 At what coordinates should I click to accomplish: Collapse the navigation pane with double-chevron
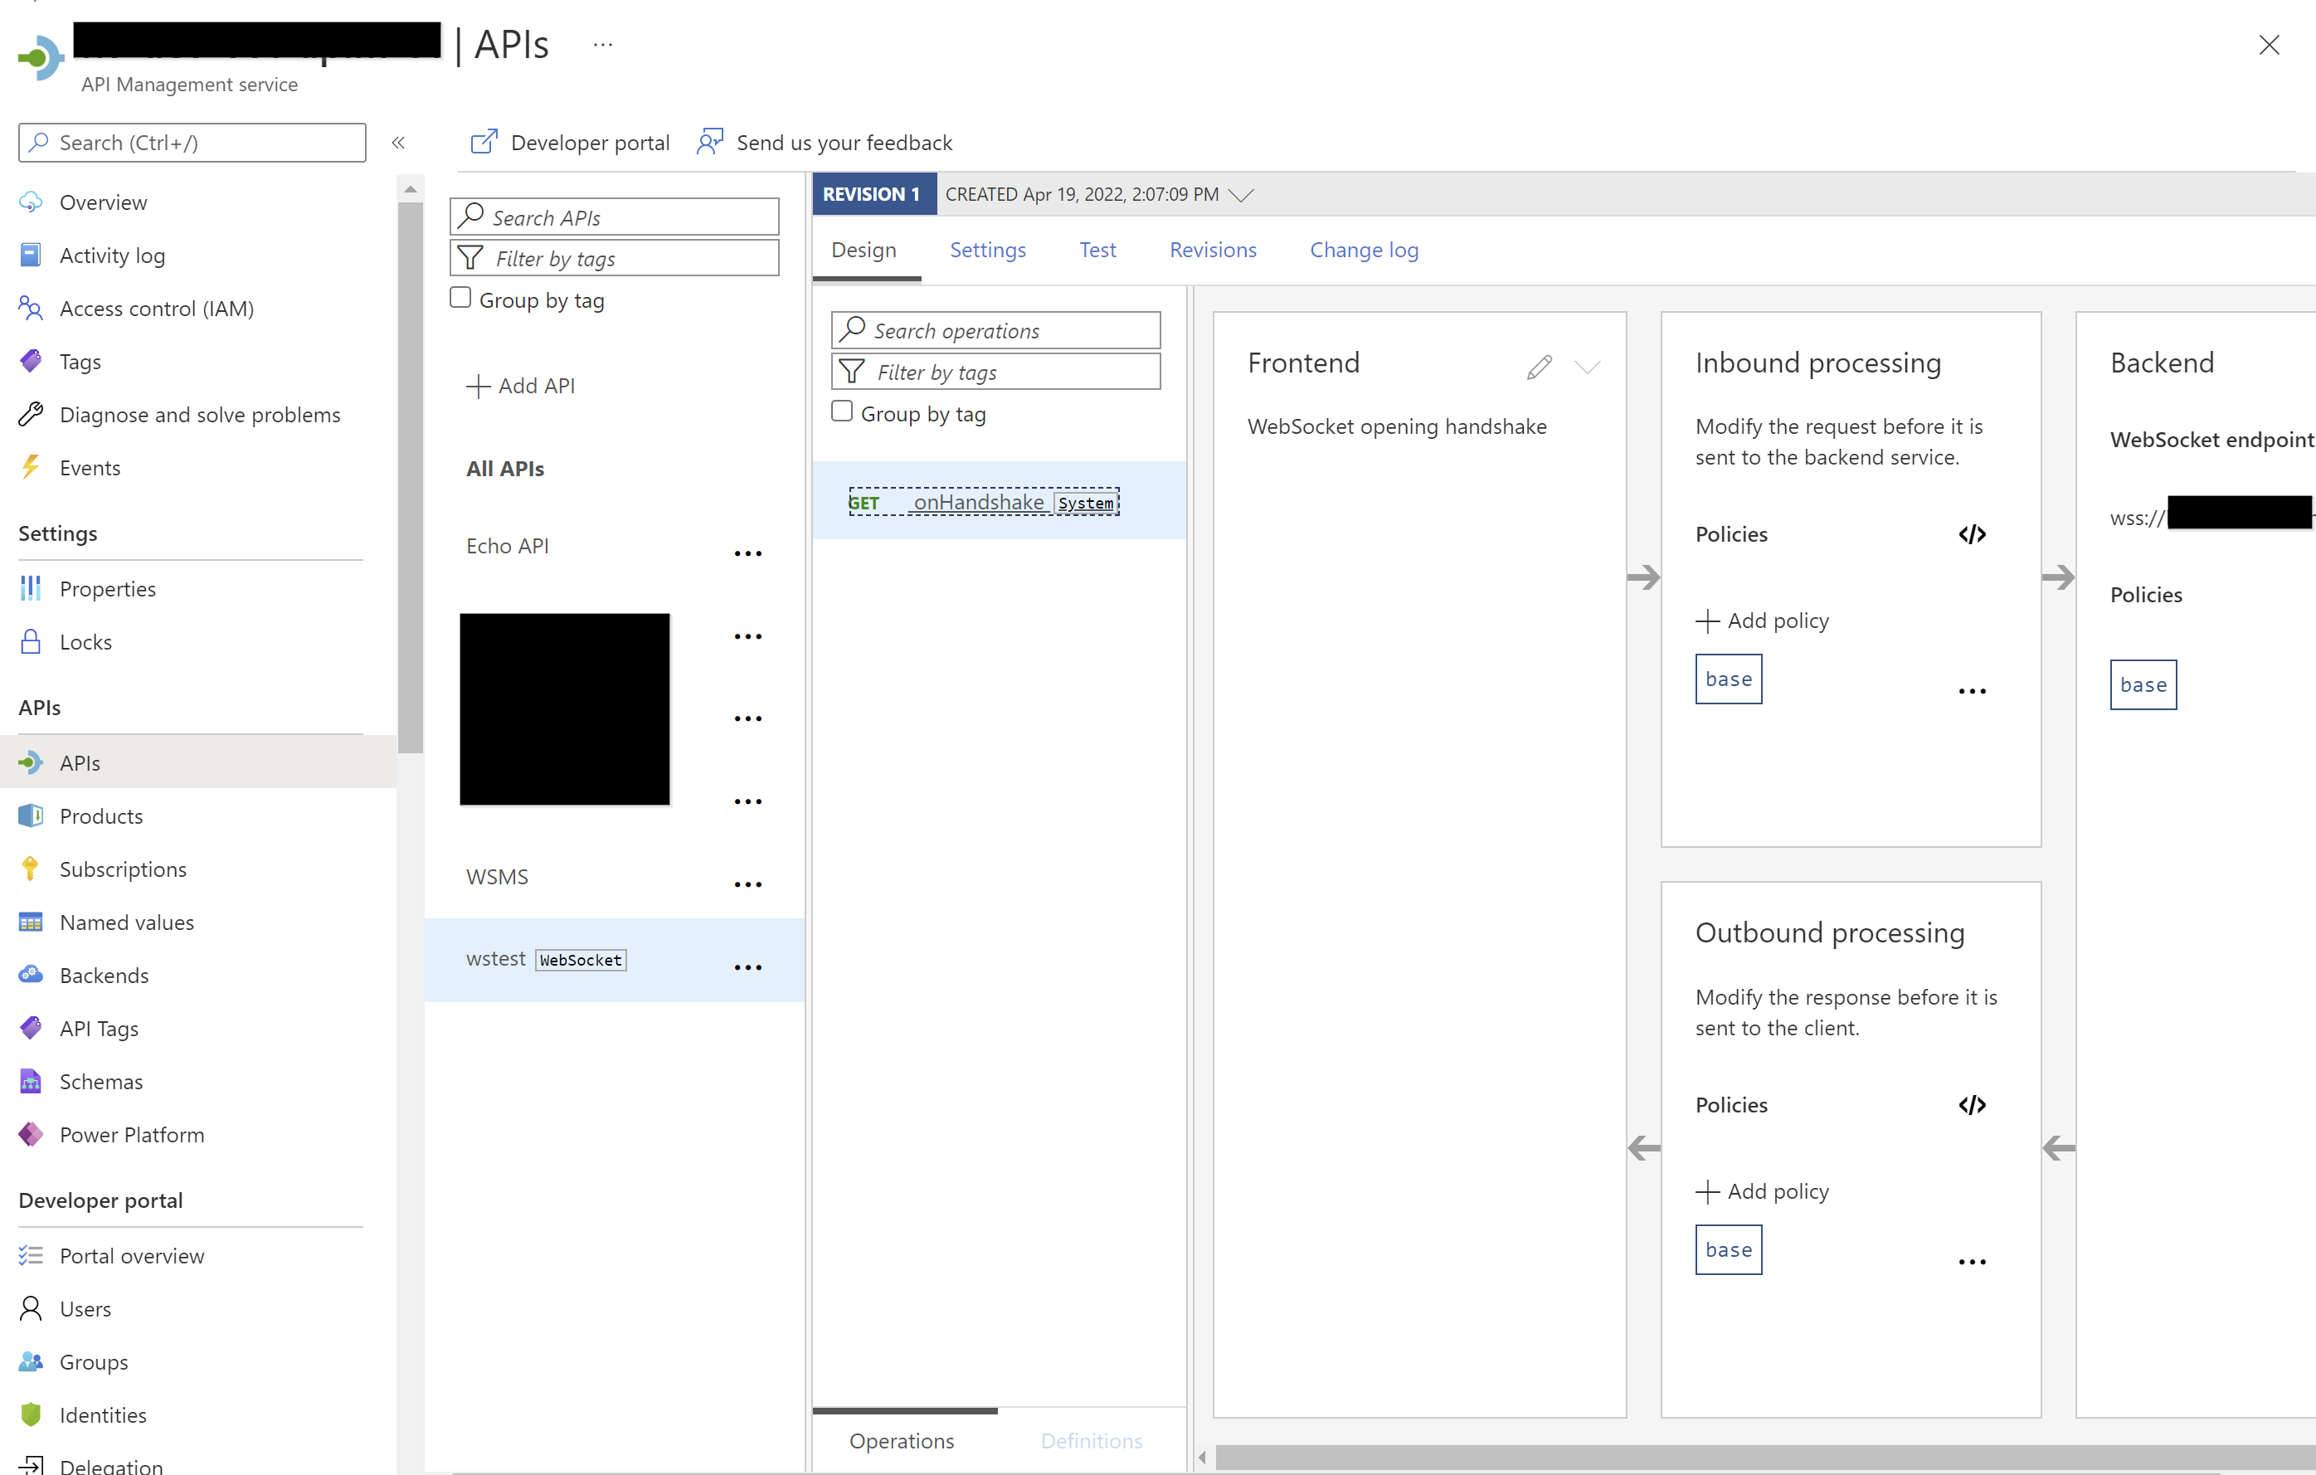coord(398,143)
